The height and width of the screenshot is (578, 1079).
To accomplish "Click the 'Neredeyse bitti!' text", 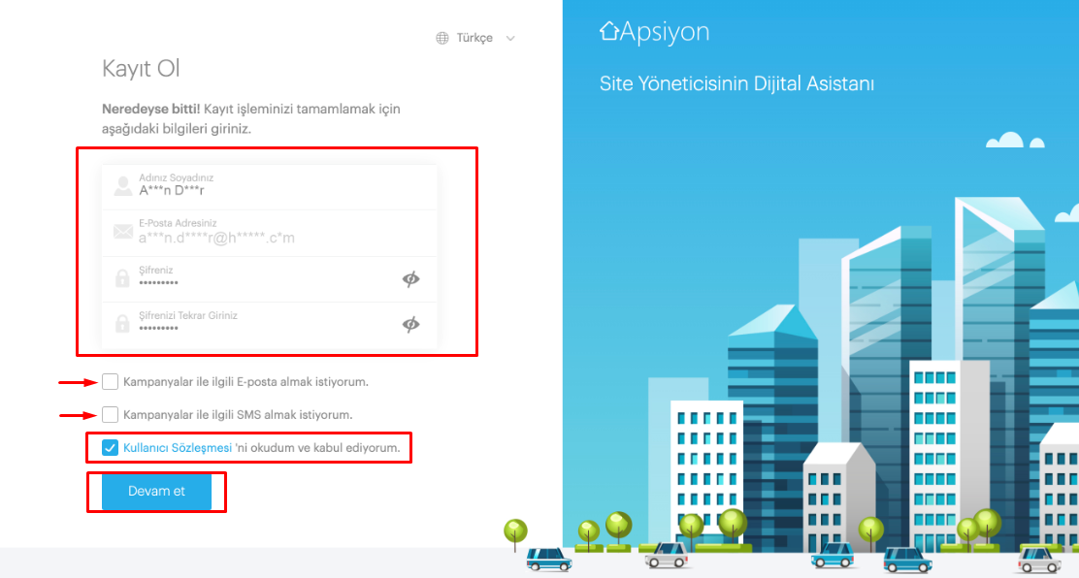I will [150, 109].
